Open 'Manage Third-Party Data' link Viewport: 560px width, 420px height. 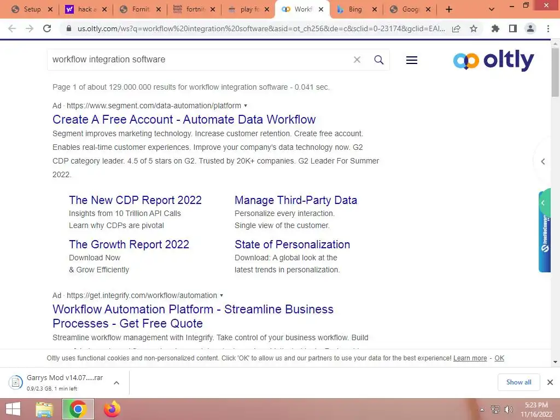click(x=296, y=200)
